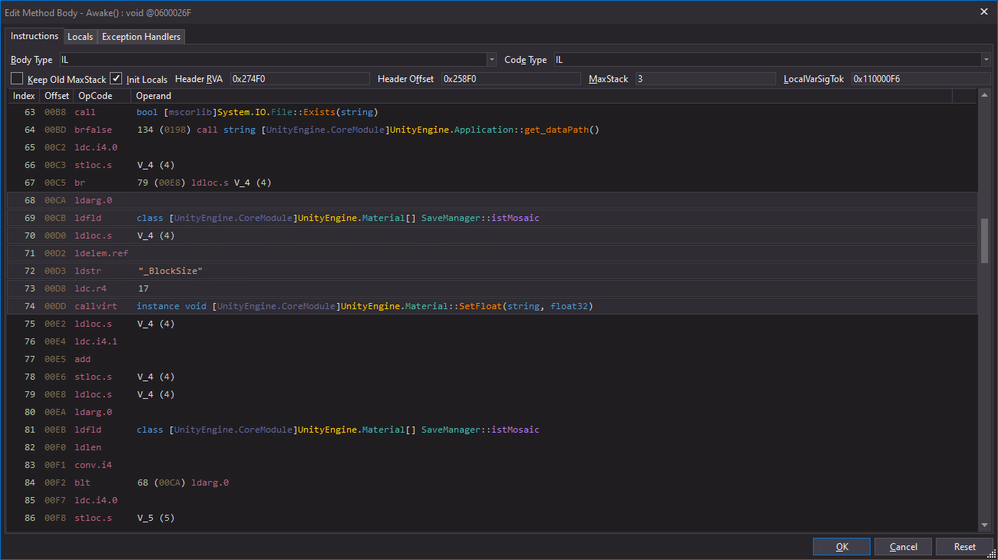
Task: Click the OpCode column header
Action: [96, 96]
